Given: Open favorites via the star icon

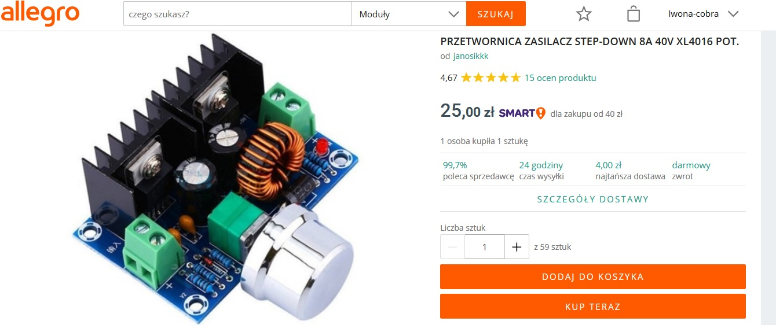Looking at the screenshot, I should 584,14.
